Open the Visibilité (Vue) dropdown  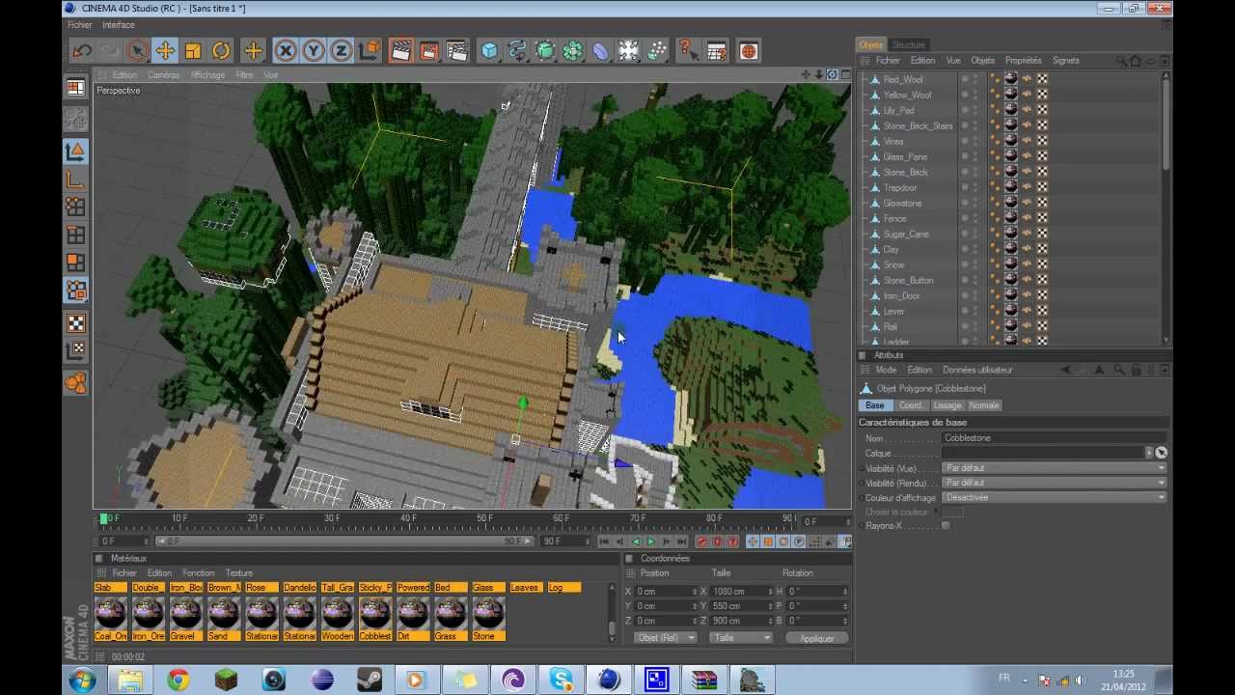(x=1054, y=468)
